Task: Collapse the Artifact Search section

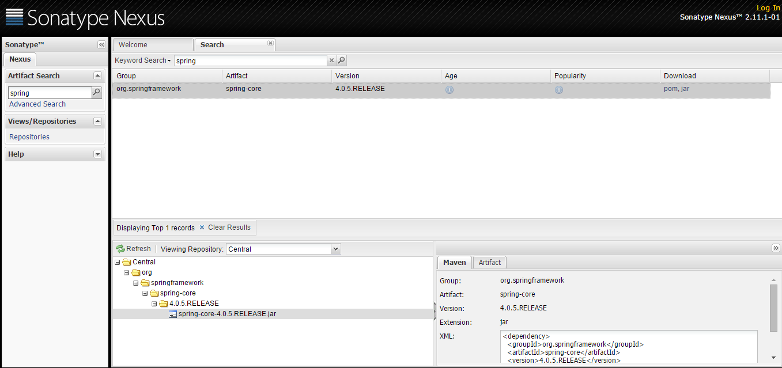Action: coord(97,75)
